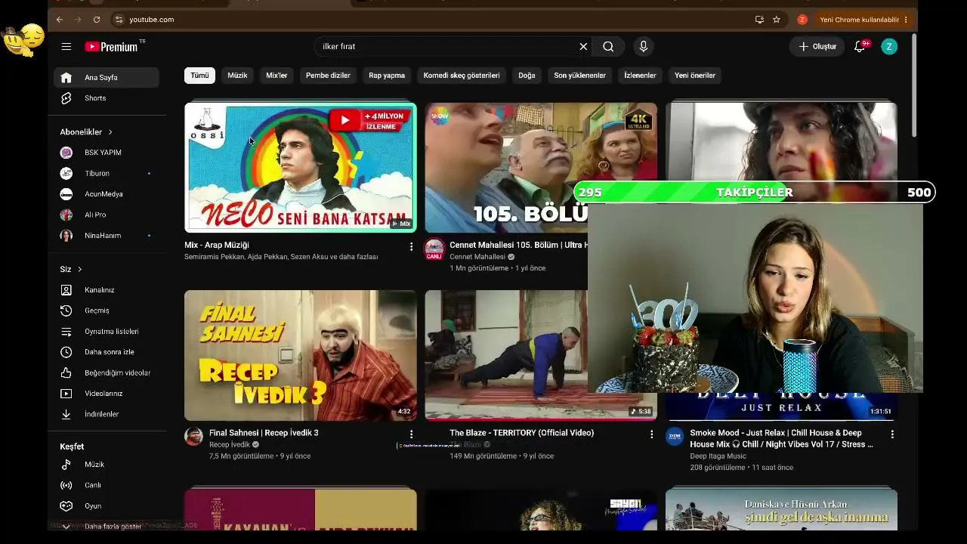This screenshot has height=544, width=967.
Task: Open Oyun under Keşfet
Action: 107,506
